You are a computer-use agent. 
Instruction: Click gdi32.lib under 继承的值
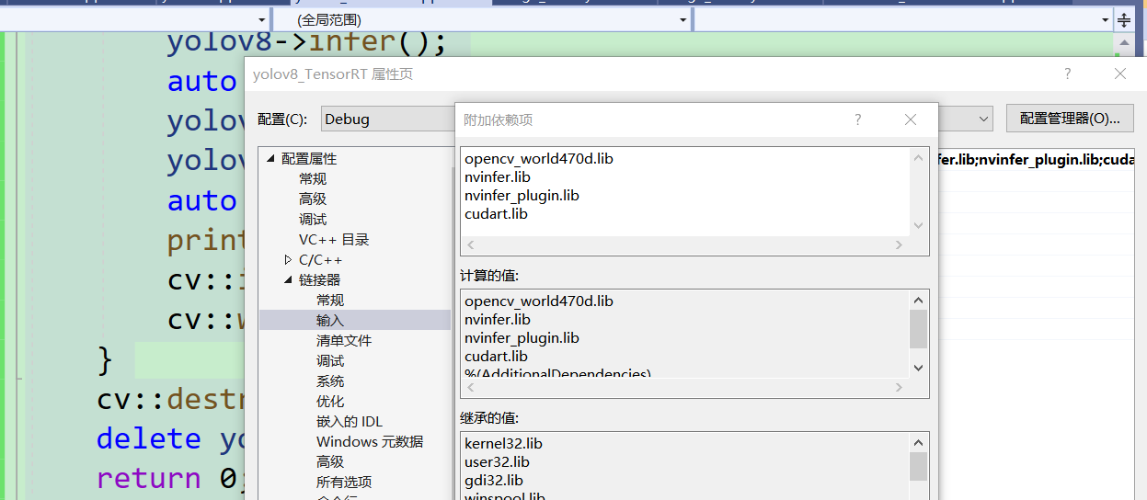[493, 480]
